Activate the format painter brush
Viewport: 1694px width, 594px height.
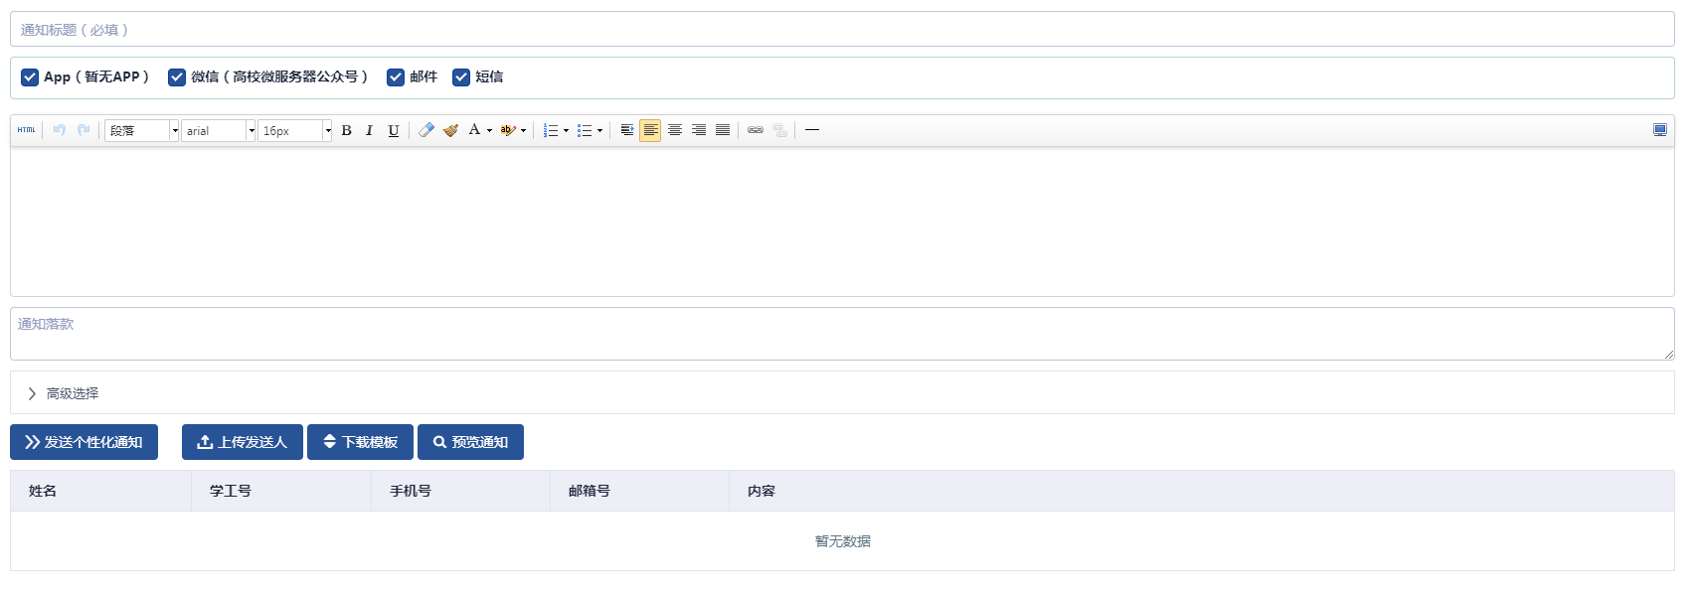450,130
